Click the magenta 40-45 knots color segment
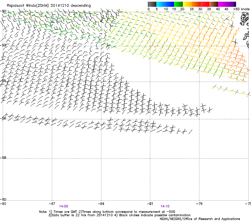Image resolution: width=251 pixels, height=221 pixels. coord(223,4)
